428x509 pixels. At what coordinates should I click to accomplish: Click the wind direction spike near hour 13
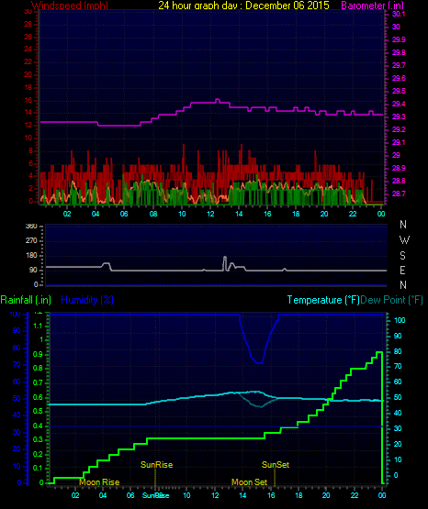[x=225, y=257]
